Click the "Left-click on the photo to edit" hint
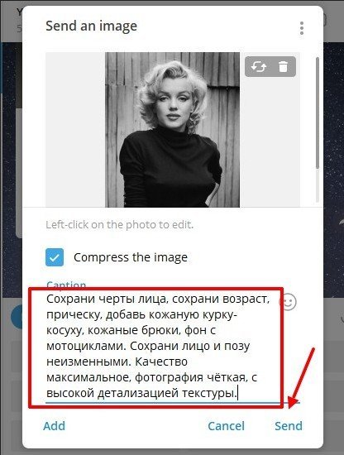 tap(120, 224)
